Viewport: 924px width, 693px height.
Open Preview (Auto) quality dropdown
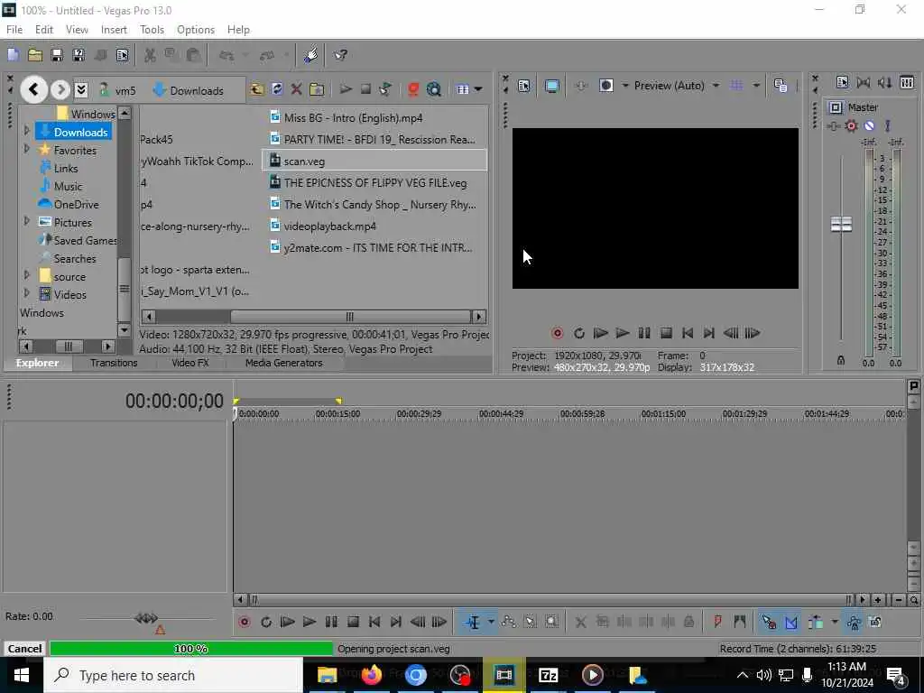716,86
